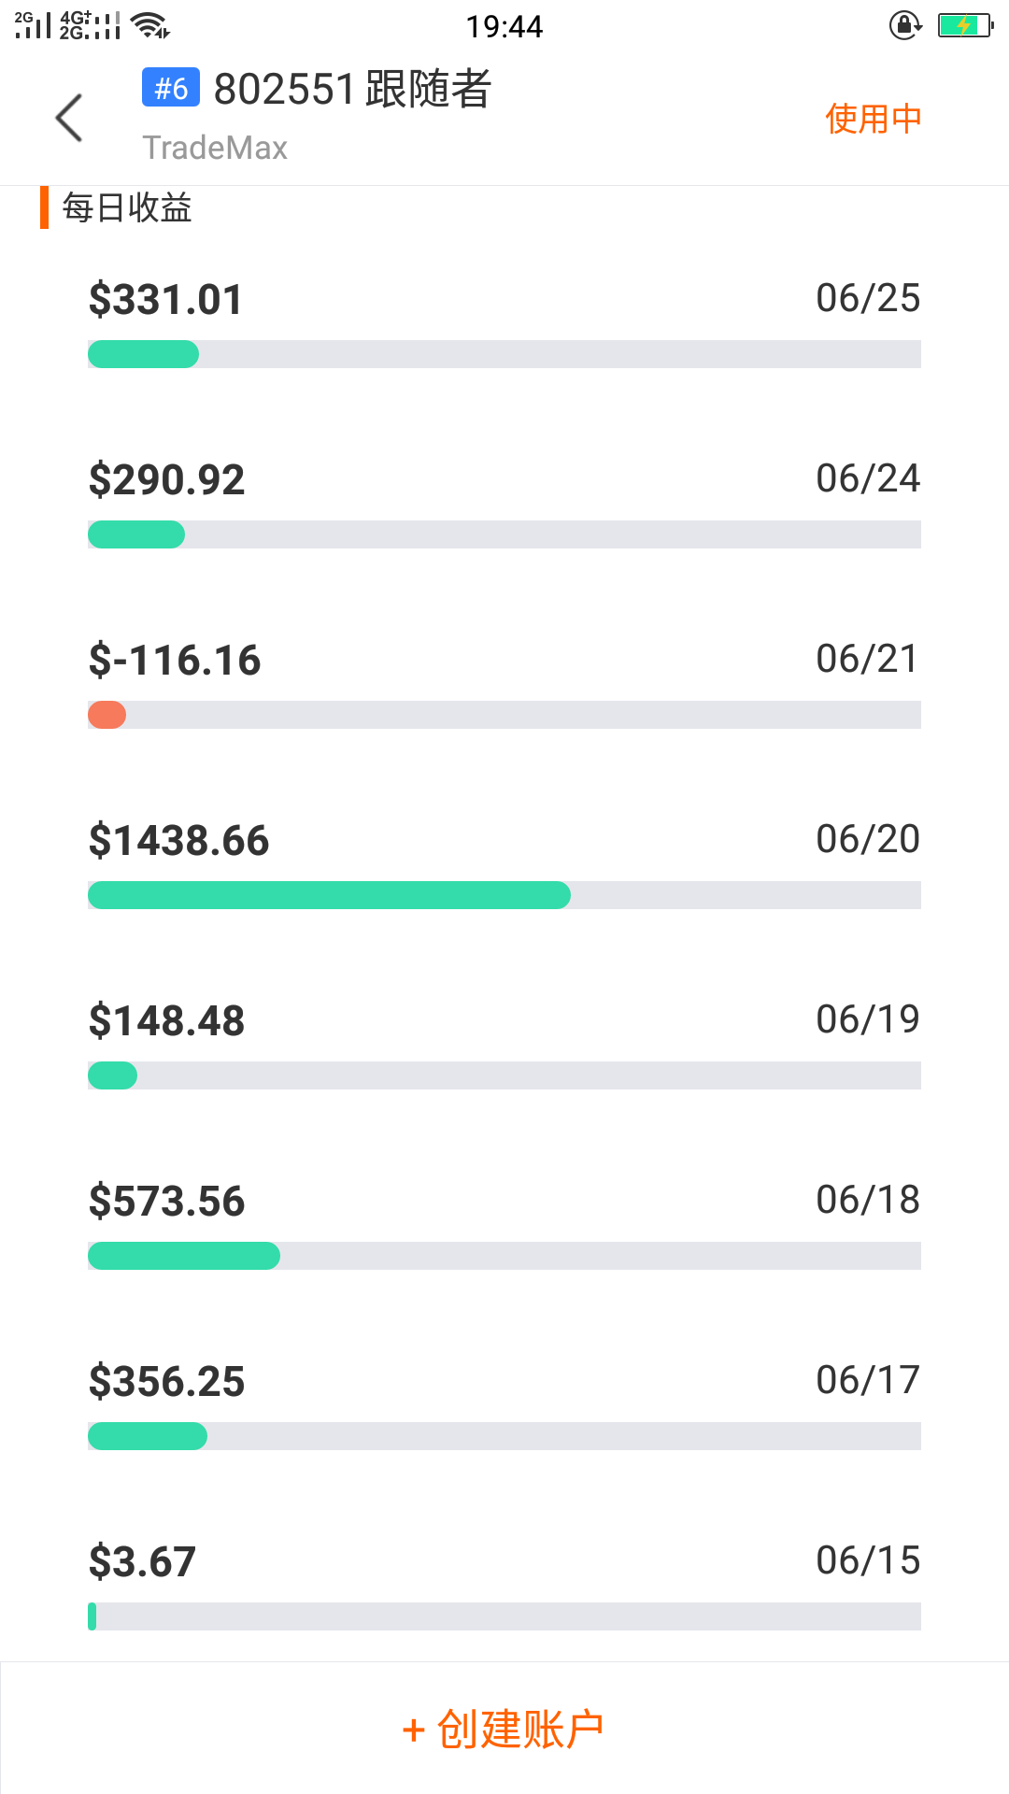The width and height of the screenshot is (1009, 1794).
Task: Tap the TradeMax broker label
Action: [x=215, y=148]
